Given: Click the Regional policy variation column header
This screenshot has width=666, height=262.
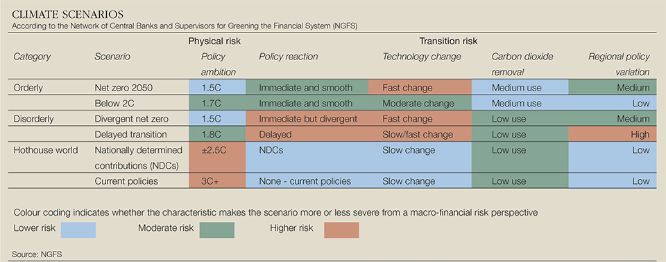Looking at the screenshot, I should click(x=619, y=64).
